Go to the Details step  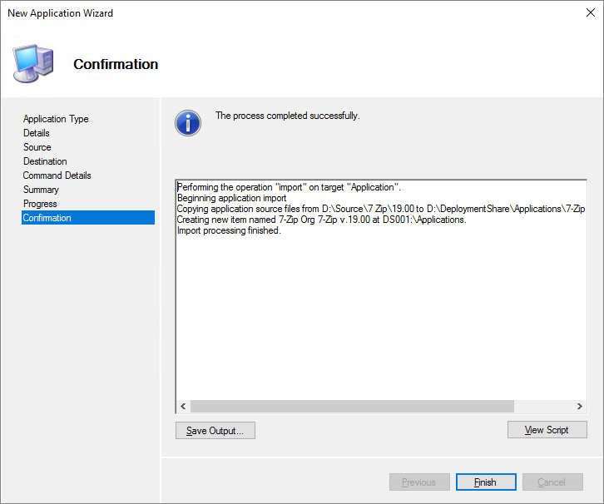(37, 133)
